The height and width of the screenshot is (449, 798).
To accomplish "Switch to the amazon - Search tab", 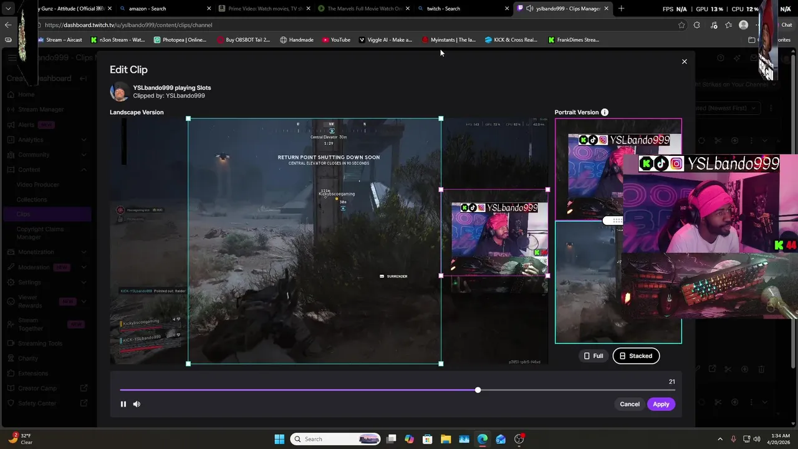I will (x=165, y=9).
